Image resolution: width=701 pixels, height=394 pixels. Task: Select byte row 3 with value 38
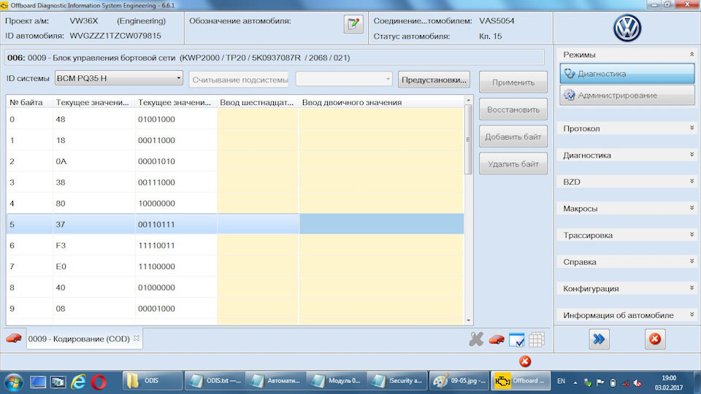[x=235, y=182]
